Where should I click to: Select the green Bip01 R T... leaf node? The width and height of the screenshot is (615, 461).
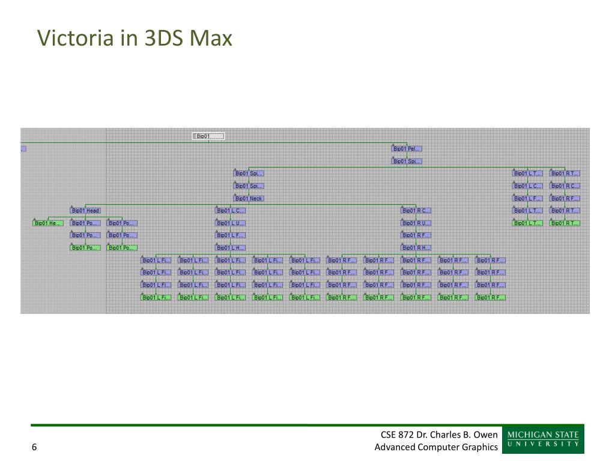tap(565, 223)
